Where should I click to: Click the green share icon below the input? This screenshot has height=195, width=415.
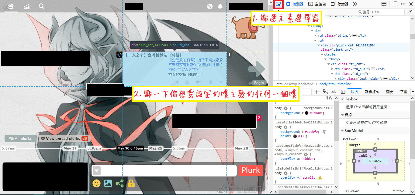tap(119, 183)
